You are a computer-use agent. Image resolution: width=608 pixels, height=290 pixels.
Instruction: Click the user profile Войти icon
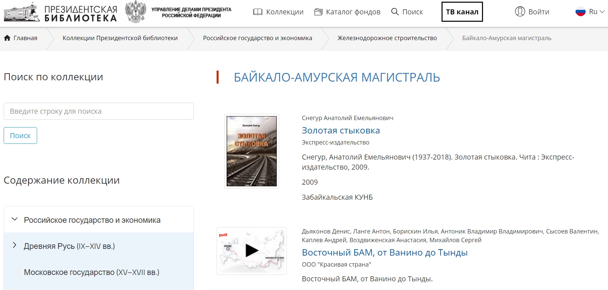520,12
